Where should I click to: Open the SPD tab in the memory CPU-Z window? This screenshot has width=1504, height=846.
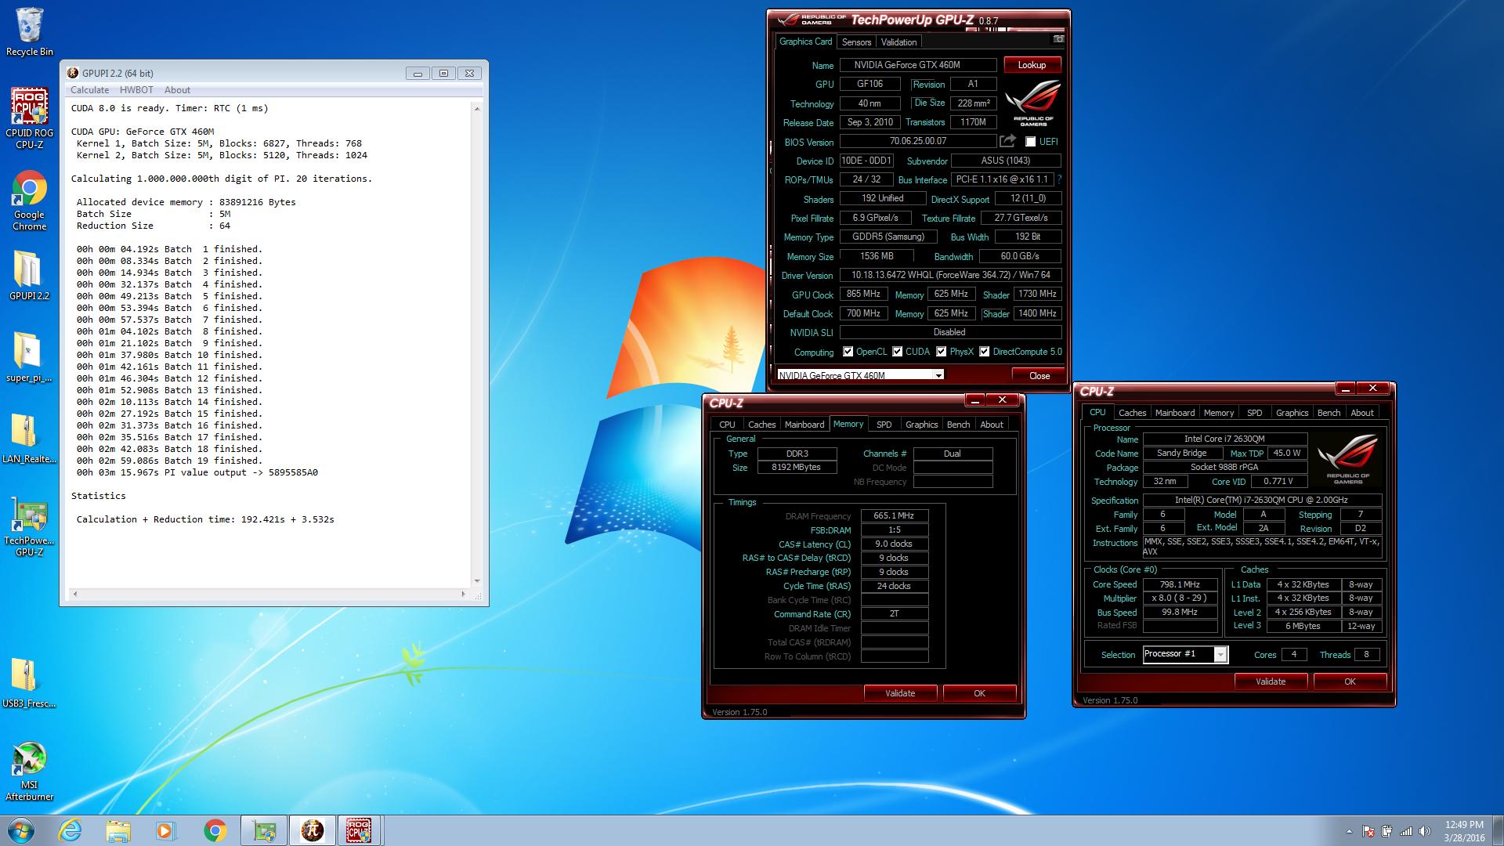(884, 425)
